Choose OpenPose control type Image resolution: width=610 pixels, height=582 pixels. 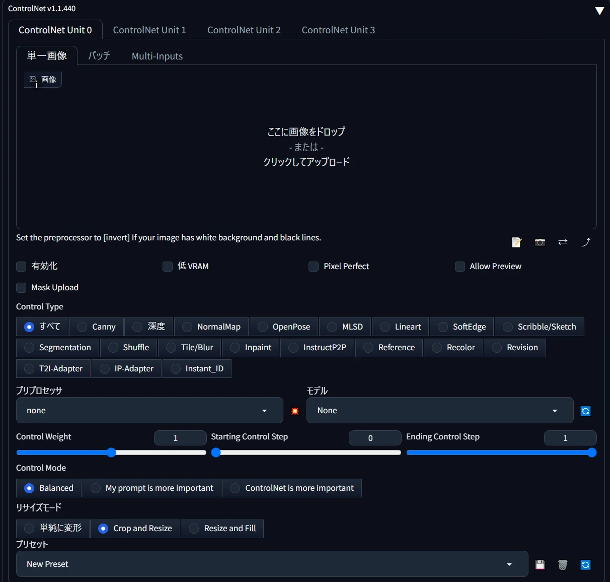284,327
